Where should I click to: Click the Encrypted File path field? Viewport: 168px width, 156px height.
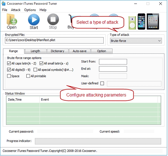(54, 40)
